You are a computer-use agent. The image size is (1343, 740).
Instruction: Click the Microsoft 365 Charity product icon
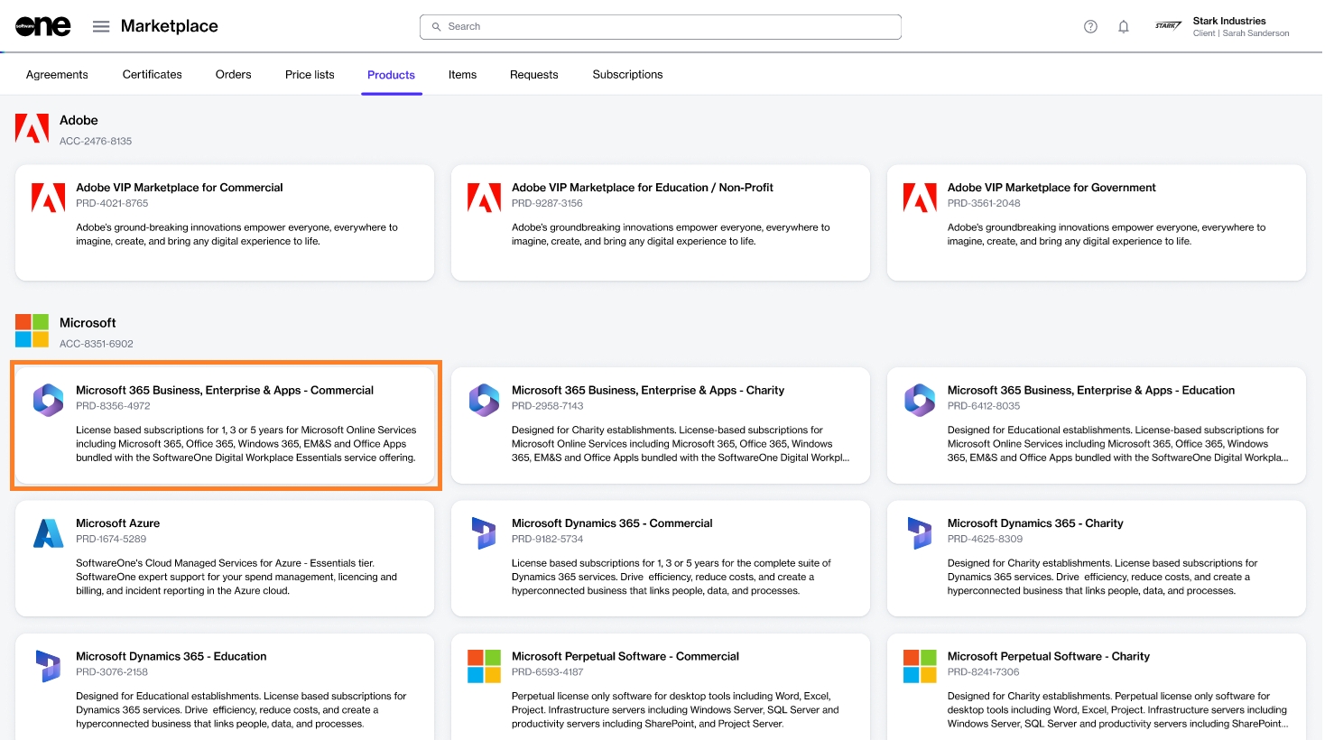(x=484, y=400)
